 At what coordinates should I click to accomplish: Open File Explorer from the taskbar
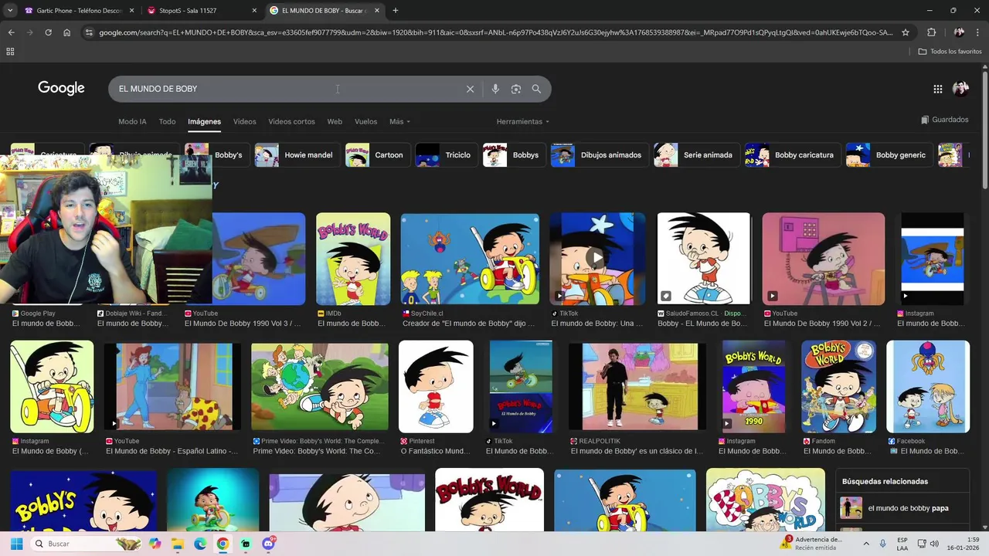[x=178, y=544]
